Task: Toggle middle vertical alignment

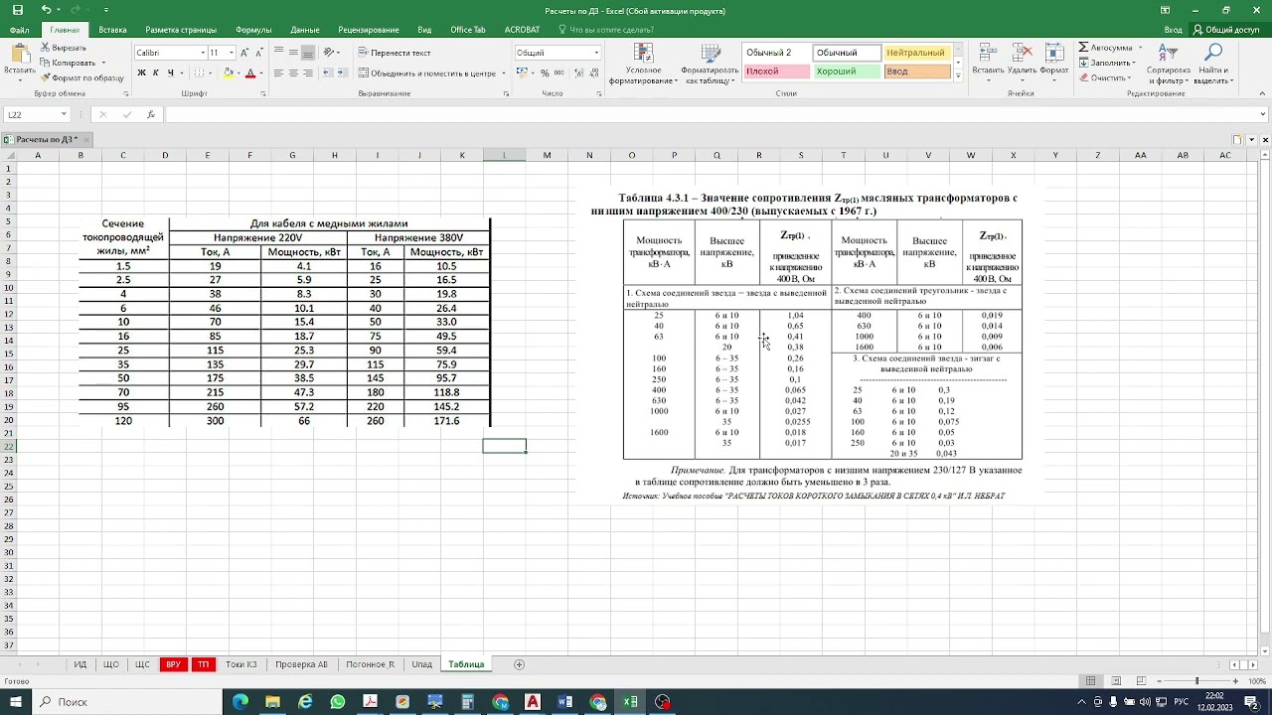Action: click(x=293, y=53)
